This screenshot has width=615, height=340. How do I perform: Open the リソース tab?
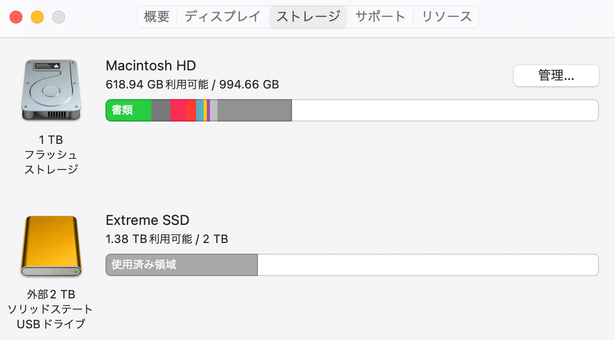(447, 17)
